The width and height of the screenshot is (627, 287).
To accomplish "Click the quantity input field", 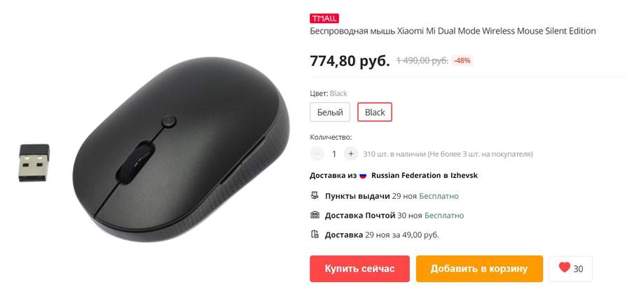I will (334, 154).
